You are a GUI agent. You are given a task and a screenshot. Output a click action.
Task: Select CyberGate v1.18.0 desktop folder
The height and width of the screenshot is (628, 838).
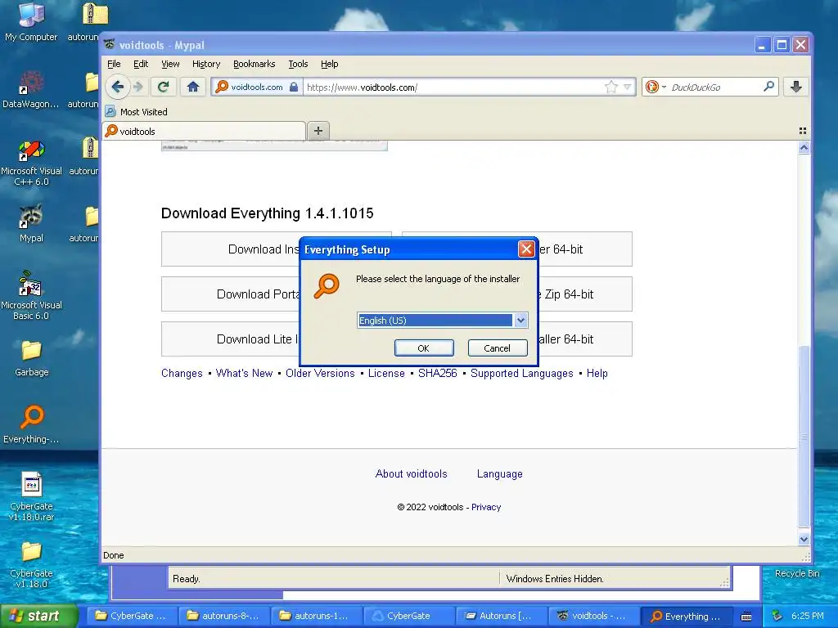[31, 564]
